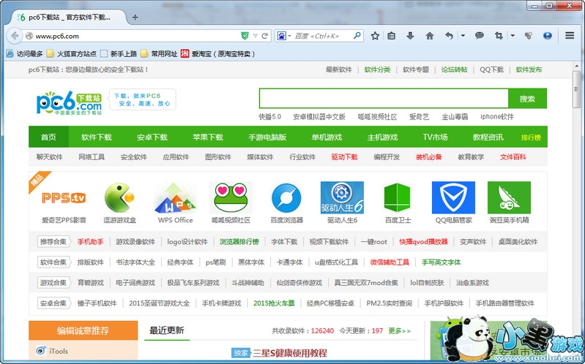Open the hamburger menu button
The height and width of the screenshot is (364, 585).
coord(570,36)
